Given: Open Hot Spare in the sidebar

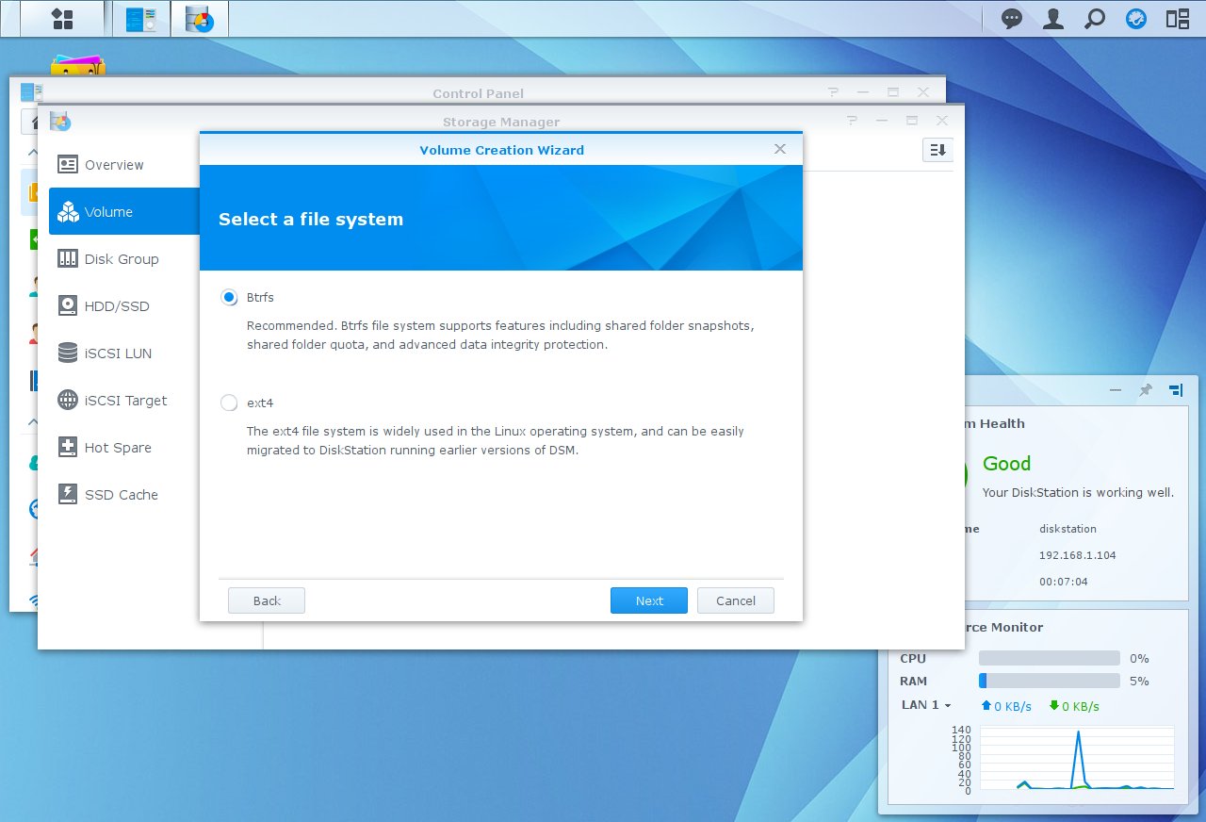Looking at the screenshot, I should (124, 448).
